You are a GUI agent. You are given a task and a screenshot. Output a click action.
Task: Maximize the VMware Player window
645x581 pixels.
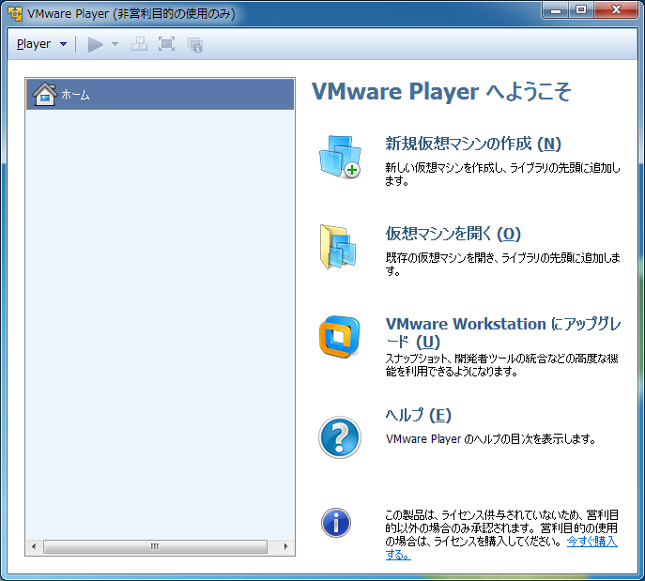coord(581,9)
